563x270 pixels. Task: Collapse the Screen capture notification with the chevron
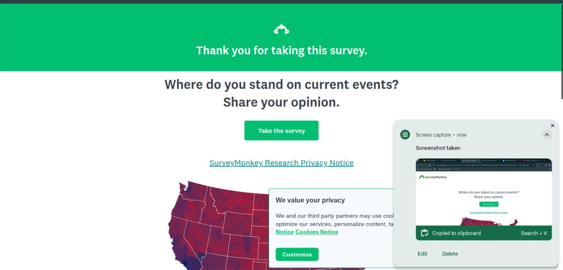pos(547,135)
